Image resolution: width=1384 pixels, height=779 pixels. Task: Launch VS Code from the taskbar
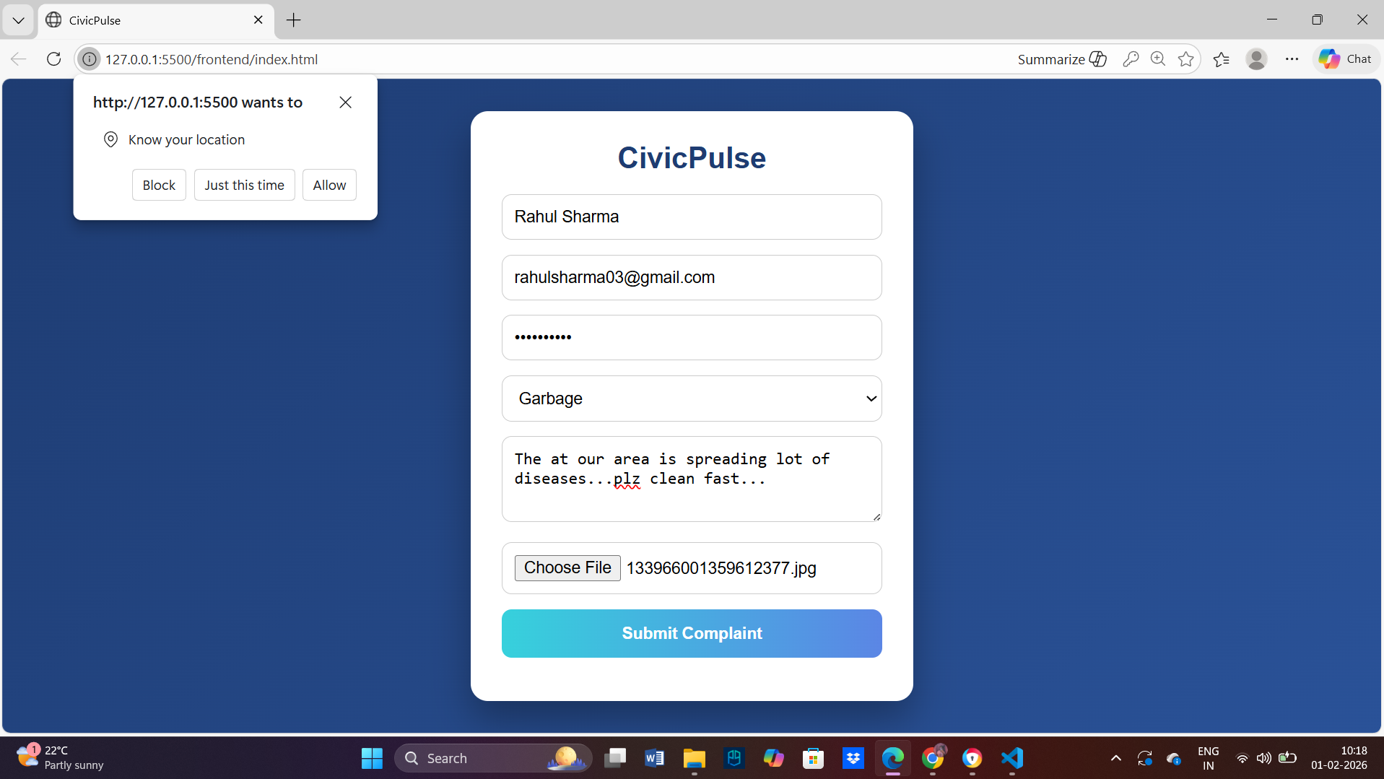1011,758
